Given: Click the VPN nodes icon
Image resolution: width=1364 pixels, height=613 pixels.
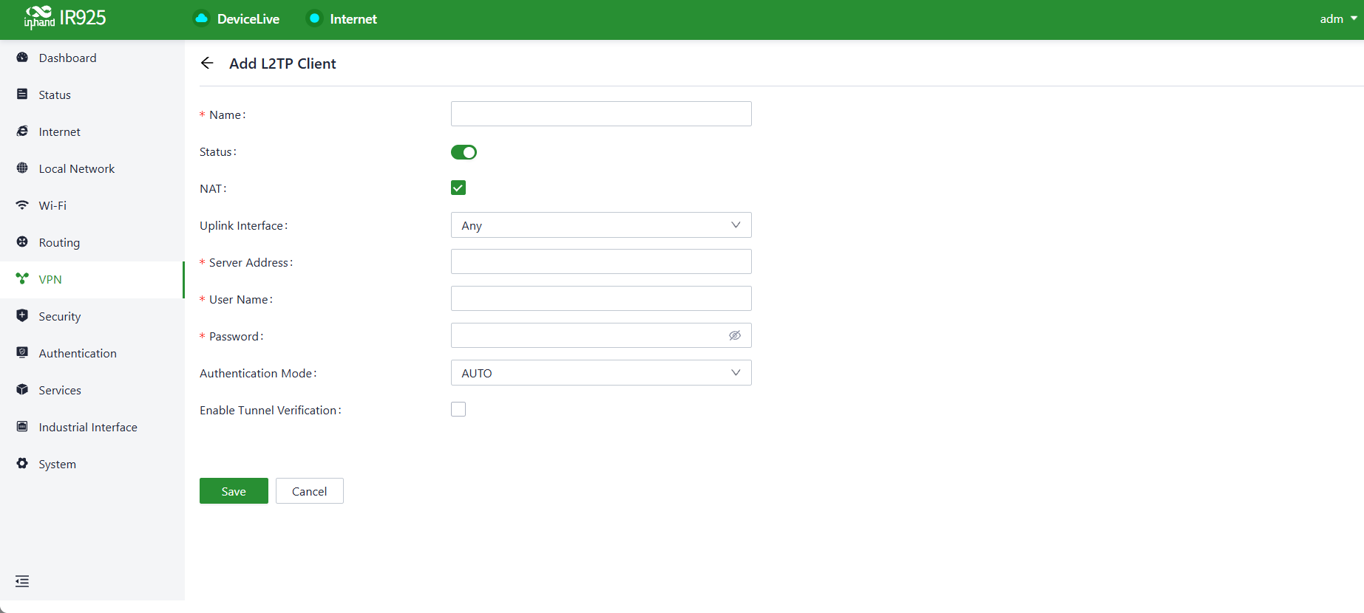Looking at the screenshot, I should click(x=22, y=279).
